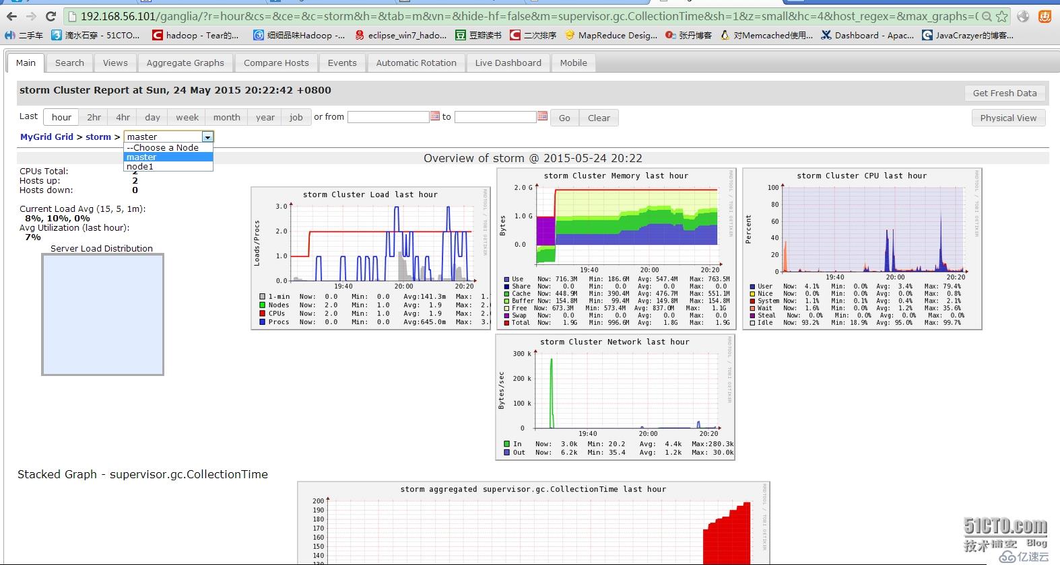1060x565 pixels.
Task: Open the eclipse_win7_hado bookmark
Action: (401, 35)
